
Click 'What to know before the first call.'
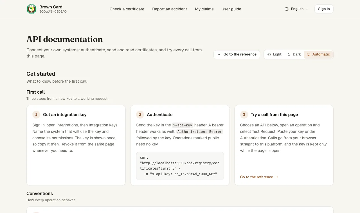click(x=57, y=82)
